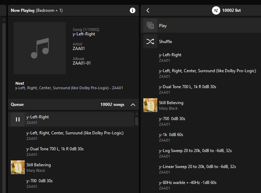Click the Queue header 10002 songs label
Screen dimensions: 261x193
click(112, 104)
